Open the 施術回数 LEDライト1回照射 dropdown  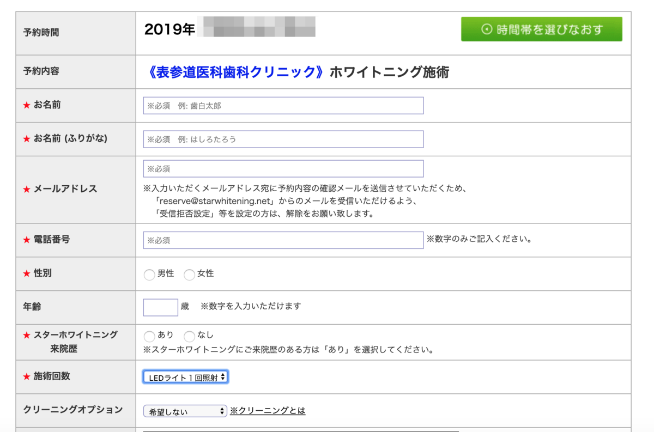(x=186, y=378)
